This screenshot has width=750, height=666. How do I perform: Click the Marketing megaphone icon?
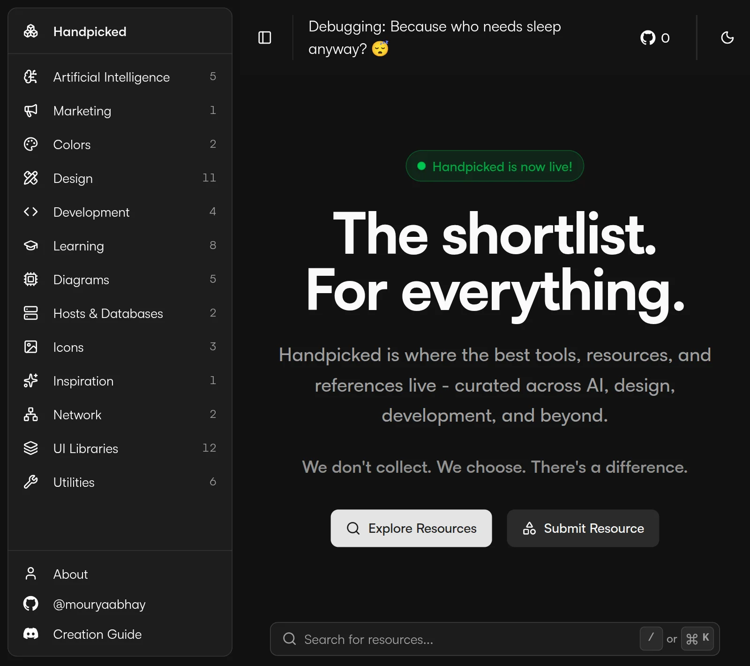(x=31, y=110)
